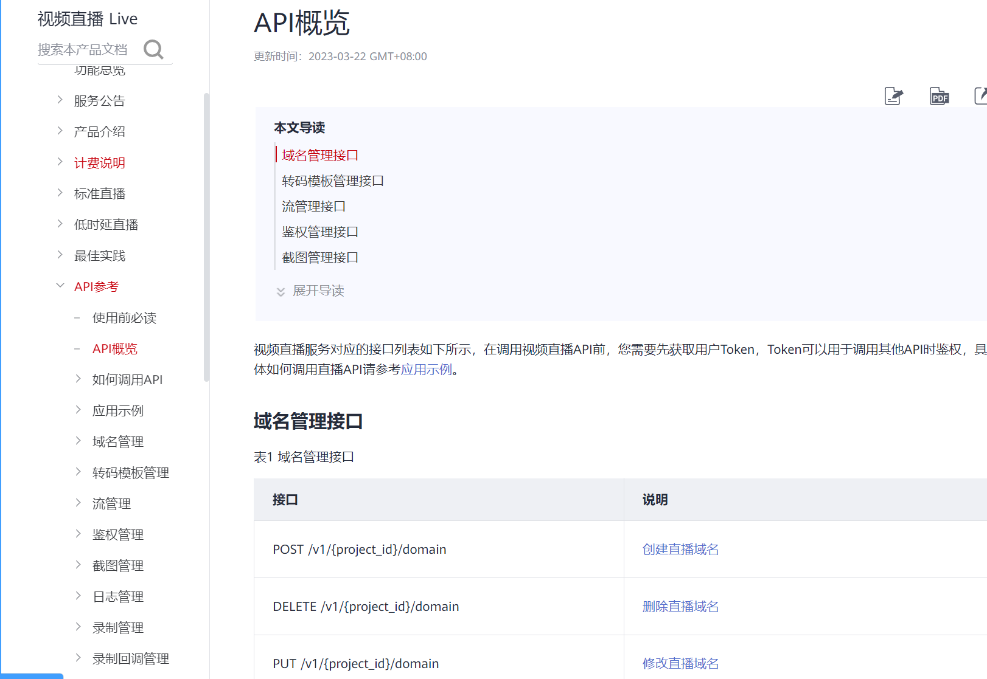Expand the 标准直播 section chevron

(60, 193)
